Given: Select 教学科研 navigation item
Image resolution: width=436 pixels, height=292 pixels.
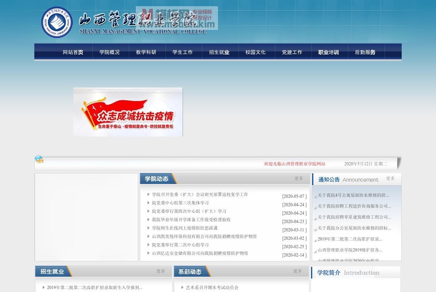Looking at the screenshot, I should (146, 52).
